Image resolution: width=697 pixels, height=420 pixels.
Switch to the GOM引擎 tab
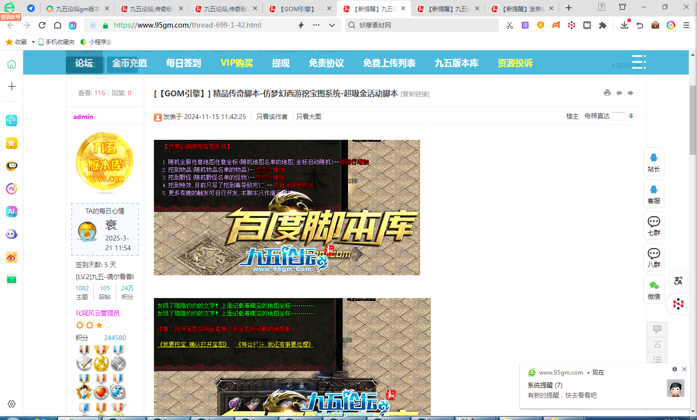pos(300,9)
